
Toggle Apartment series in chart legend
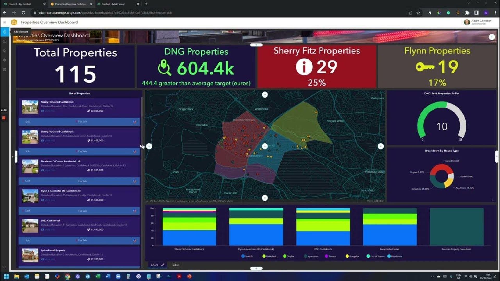(311, 256)
